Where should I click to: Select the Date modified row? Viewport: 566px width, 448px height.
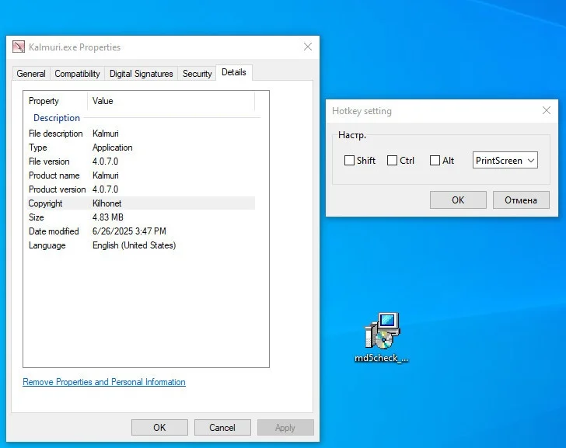click(141, 231)
